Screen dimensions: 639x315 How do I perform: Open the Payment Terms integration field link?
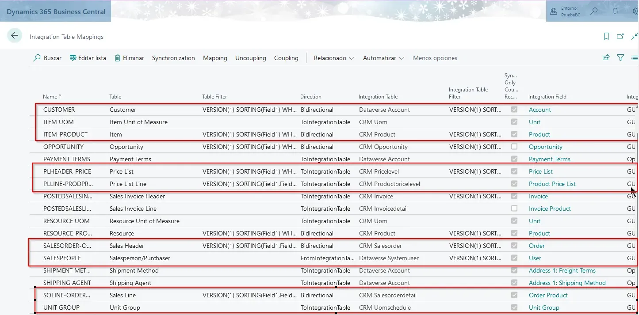click(x=549, y=159)
